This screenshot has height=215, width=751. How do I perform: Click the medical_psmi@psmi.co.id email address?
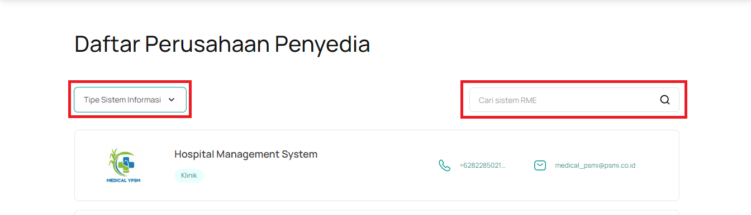click(595, 165)
